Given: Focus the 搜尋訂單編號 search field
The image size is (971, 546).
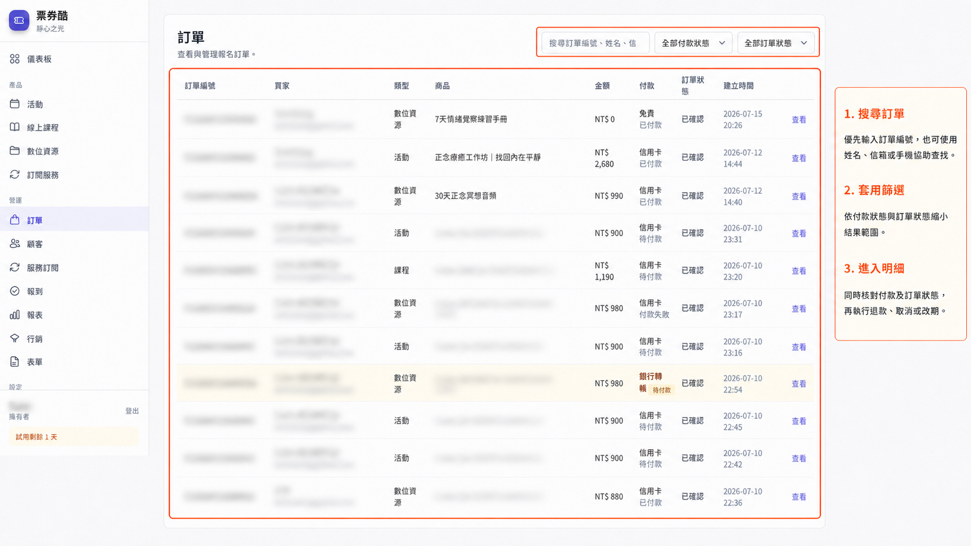Looking at the screenshot, I should [595, 43].
